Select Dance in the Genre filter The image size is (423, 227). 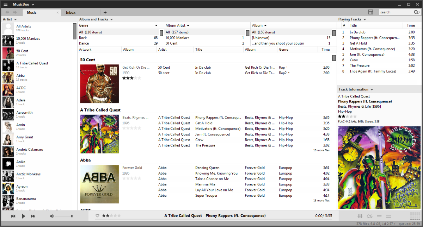(x=118, y=43)
